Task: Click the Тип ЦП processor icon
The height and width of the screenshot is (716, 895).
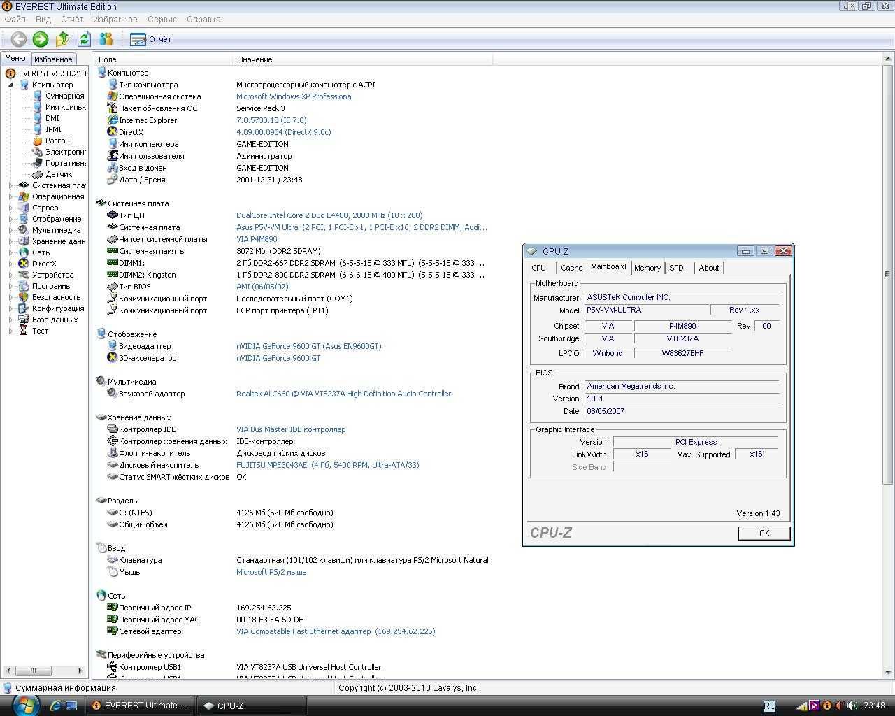Action: tap(113, 215)
